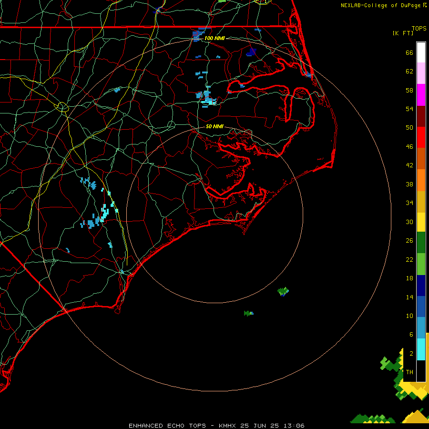Click the '30' legend value
The height and width of the screenshot is (429, 429).
(409, 222)
